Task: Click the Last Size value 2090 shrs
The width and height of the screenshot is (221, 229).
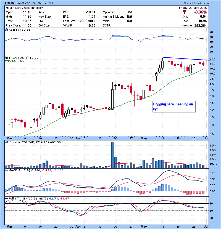Action: (x=88, y=21)
